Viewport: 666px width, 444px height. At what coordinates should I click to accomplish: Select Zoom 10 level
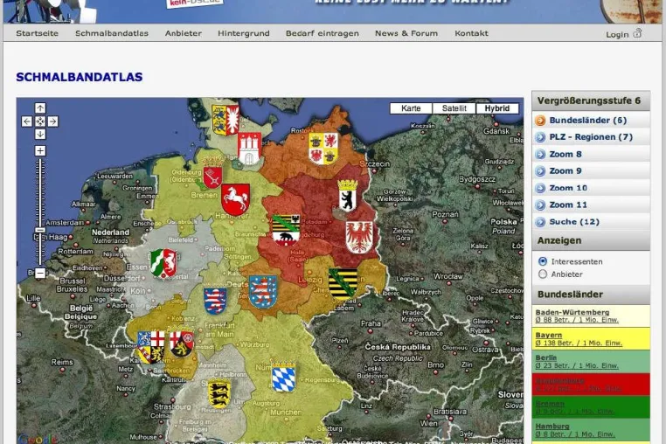[591, 188]
